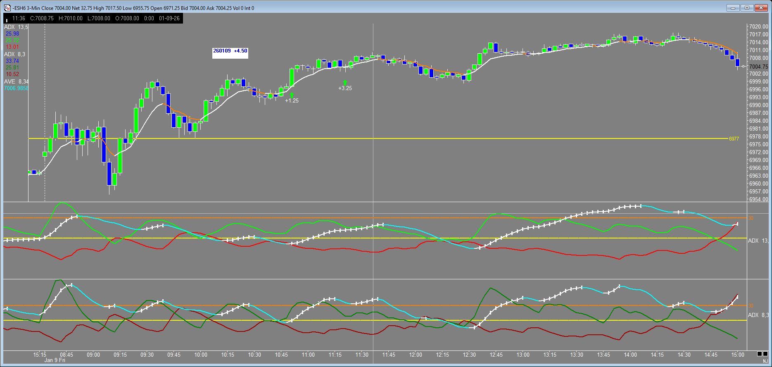The image size is (772, 367).
Task: Click the yellow 6977 price line label
Action: point(734,139)
